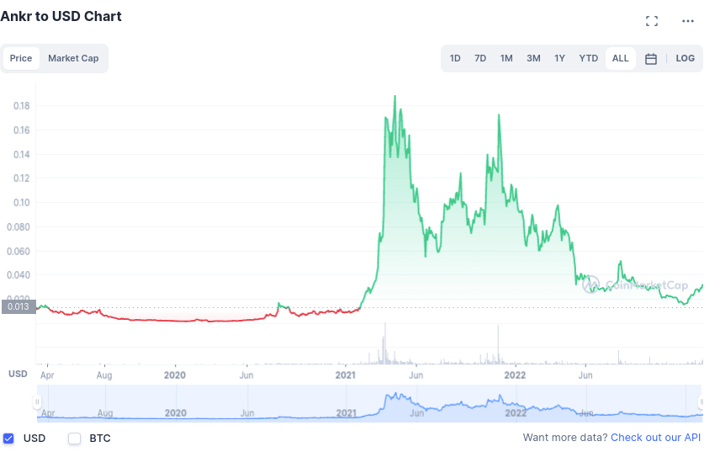720x452 pixels.
Task: Click the 0.10 y-axis value
Action: coord(22,203)
